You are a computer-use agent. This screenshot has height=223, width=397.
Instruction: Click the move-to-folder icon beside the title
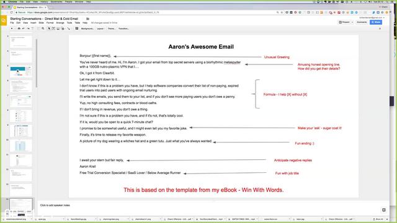coord(88,19)
